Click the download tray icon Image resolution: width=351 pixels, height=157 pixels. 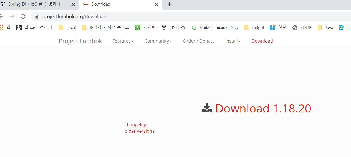pyautogui.click(x=207, y=108)
